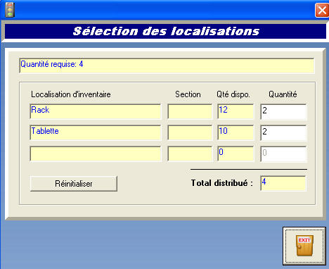Screen dimensions: 329x269
Task: Close the window with the red X
Action: pos(321,11)
